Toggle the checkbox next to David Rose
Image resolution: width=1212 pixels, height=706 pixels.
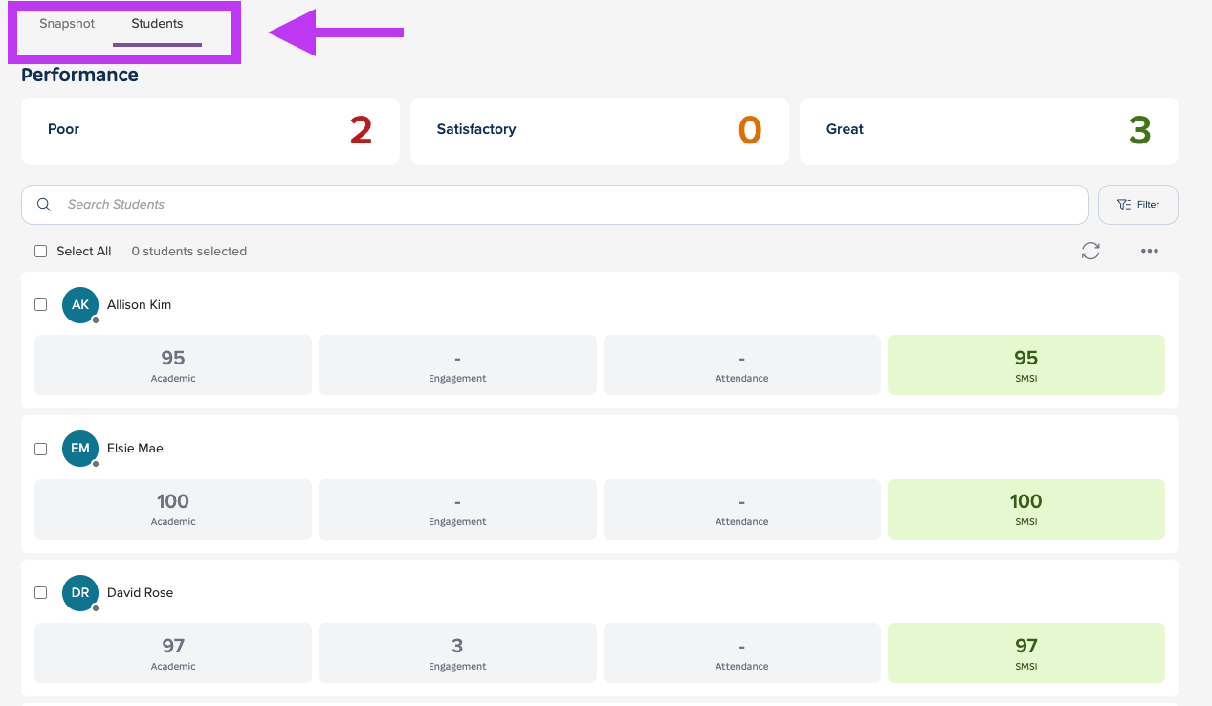coord(41,593)
